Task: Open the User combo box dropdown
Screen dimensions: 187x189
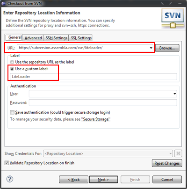Action: [175, 94]
